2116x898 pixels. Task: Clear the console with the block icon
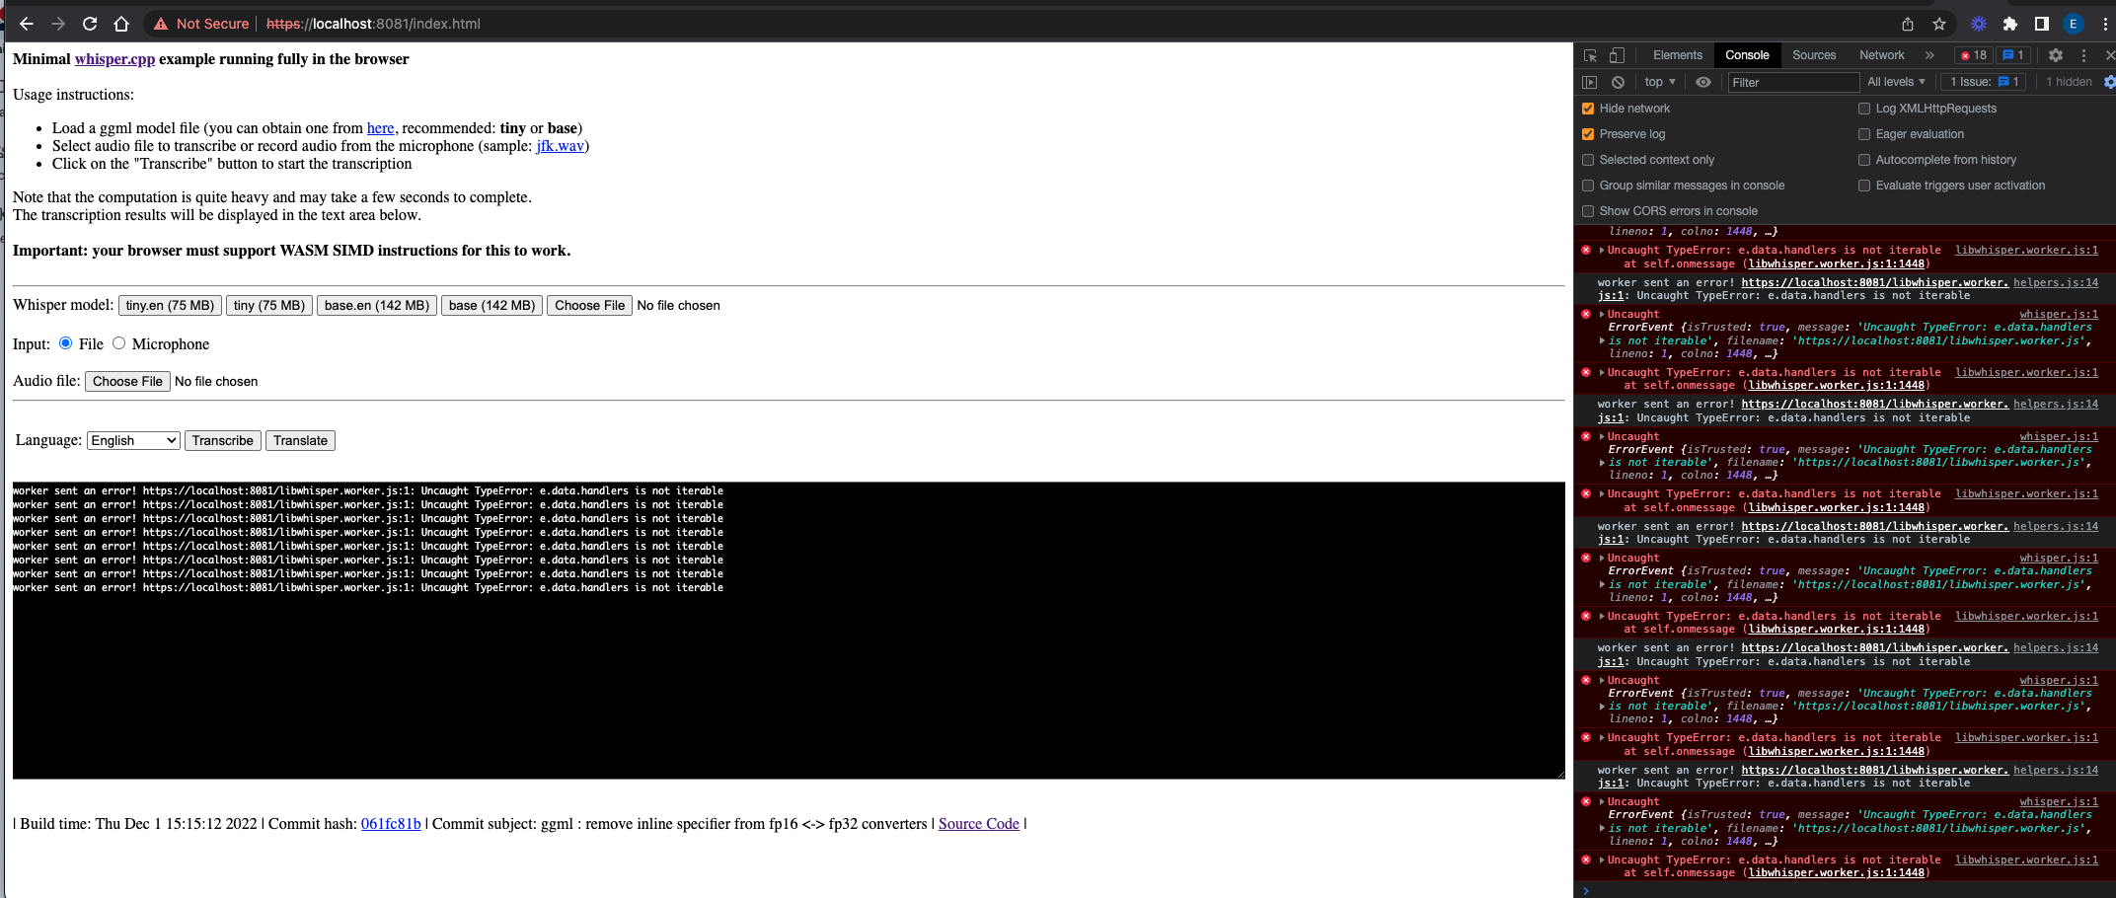pos(1618,82)
